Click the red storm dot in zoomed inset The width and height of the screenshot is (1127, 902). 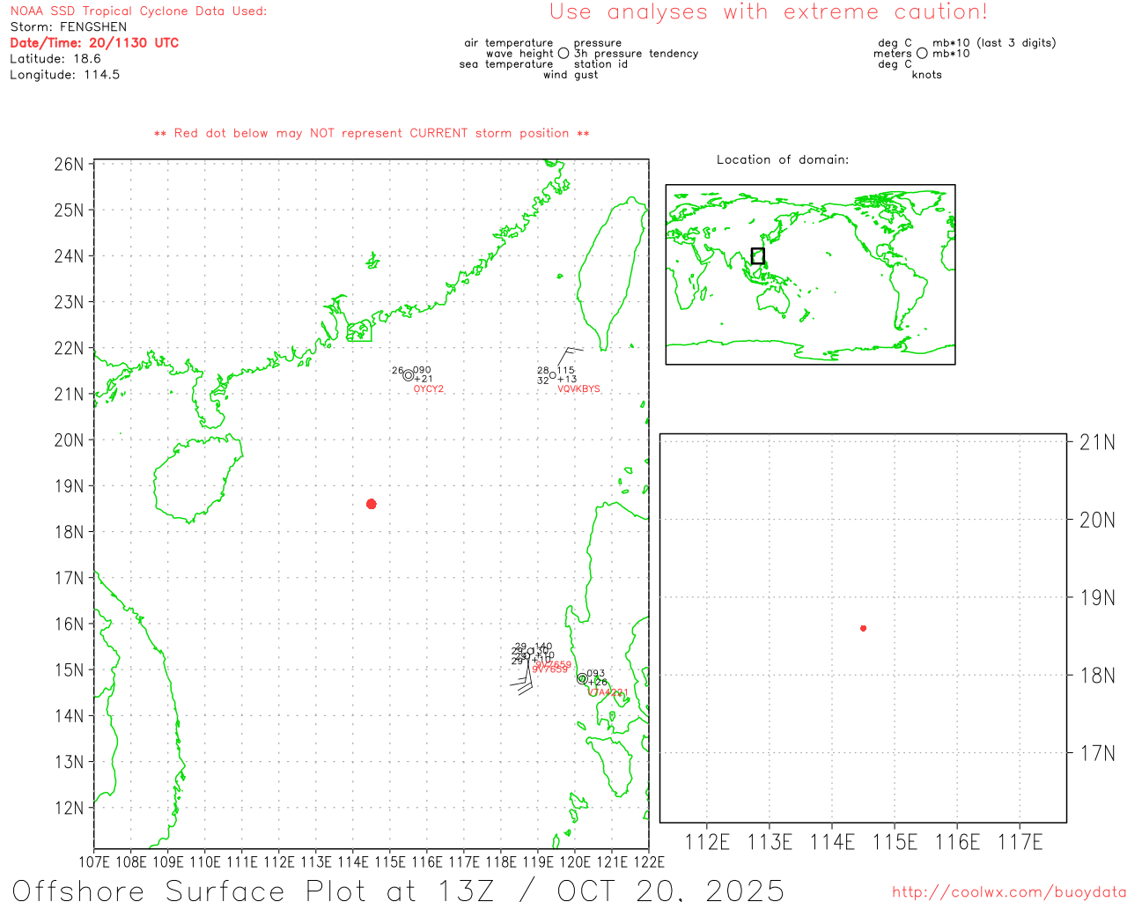863,628
